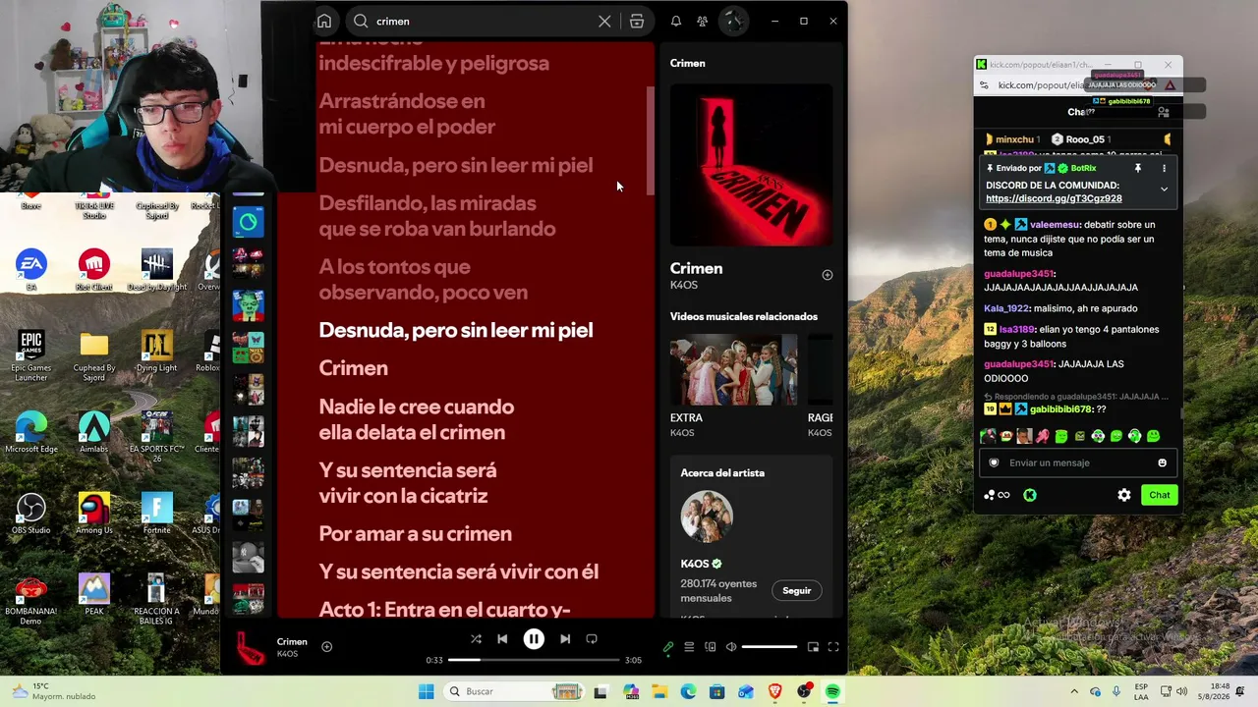Open OBS Studio from the taskbar
The height and width of the screenshot is (707, 1258).
point(804,691)
